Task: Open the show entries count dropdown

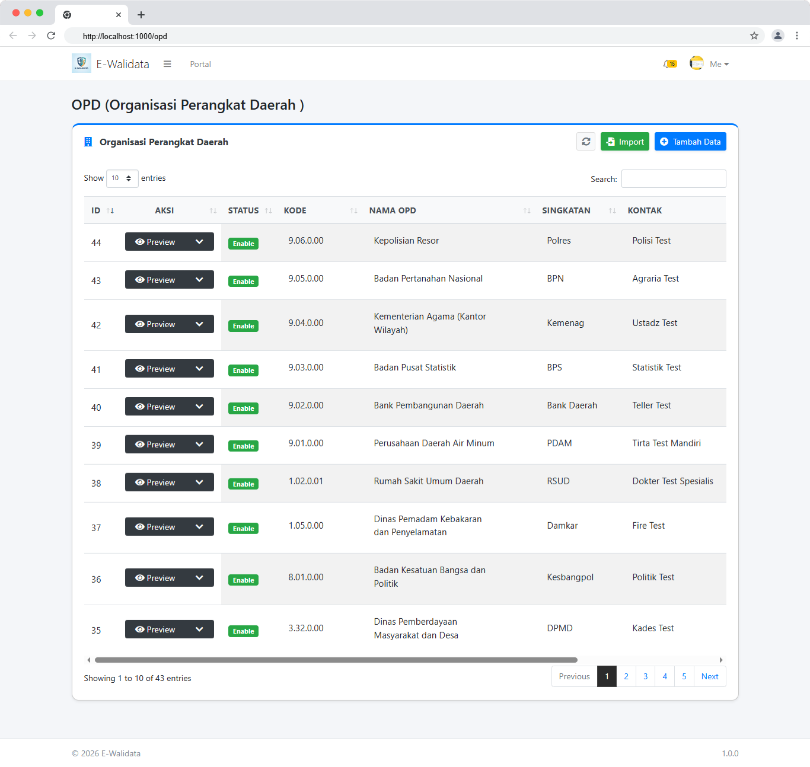Action: tap(122, 178)
